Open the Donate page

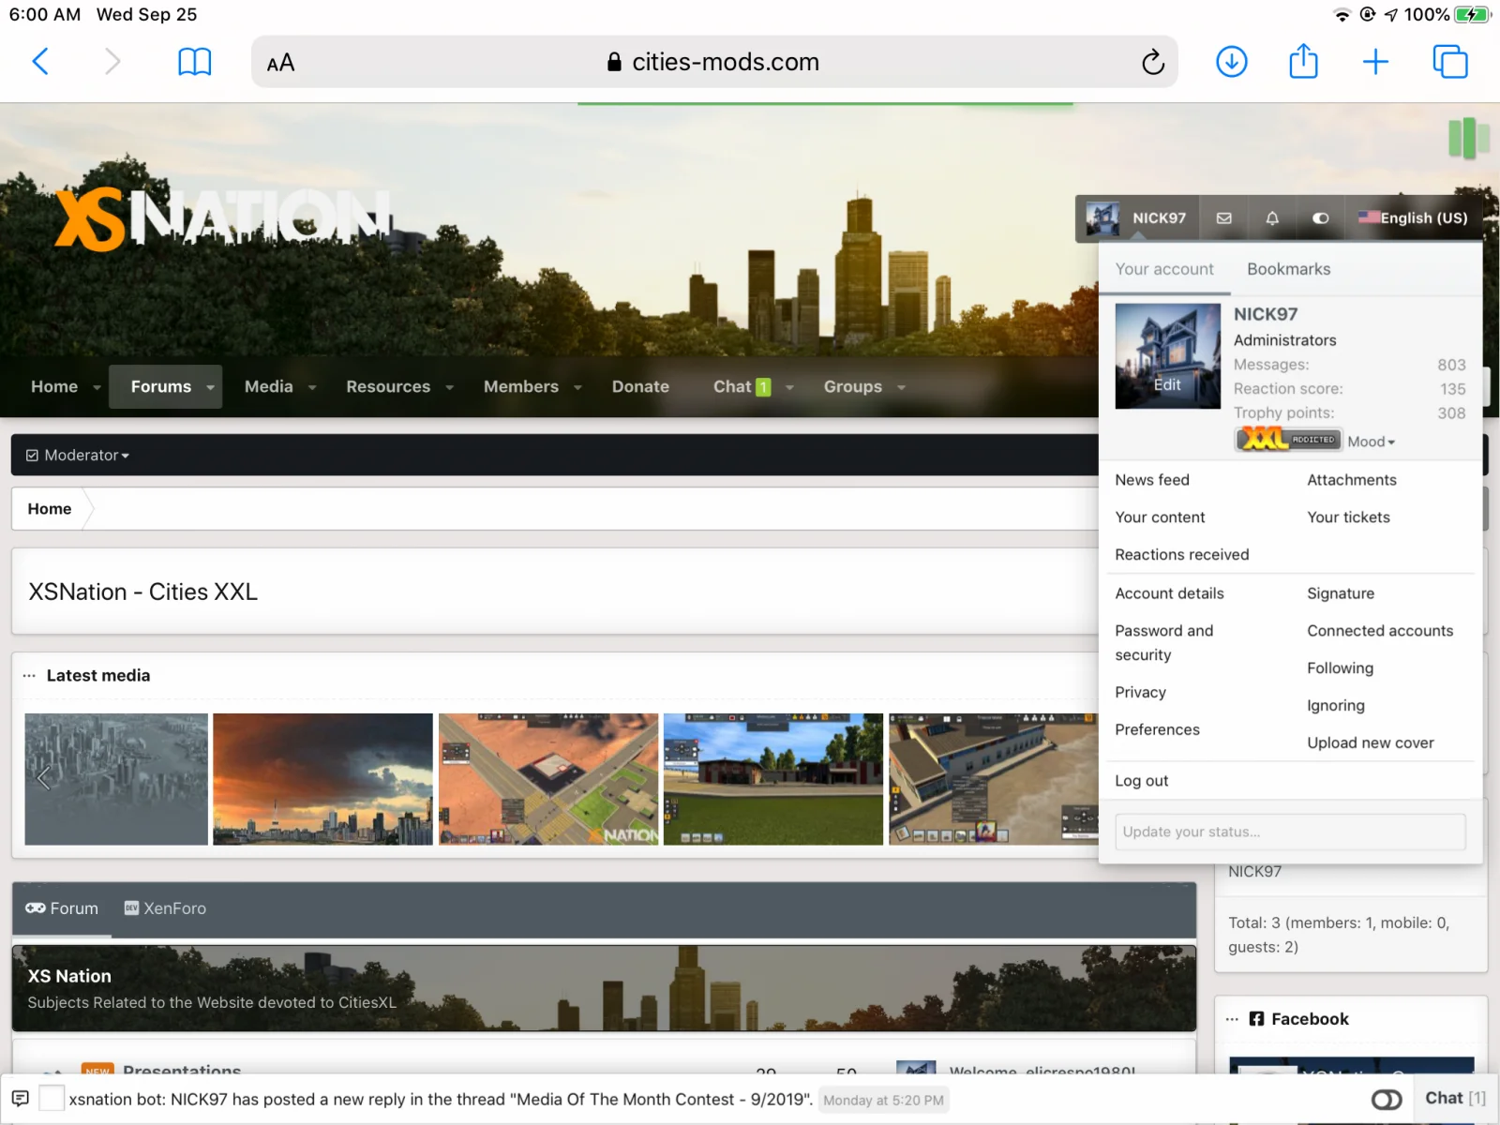[x=640, y=387]
